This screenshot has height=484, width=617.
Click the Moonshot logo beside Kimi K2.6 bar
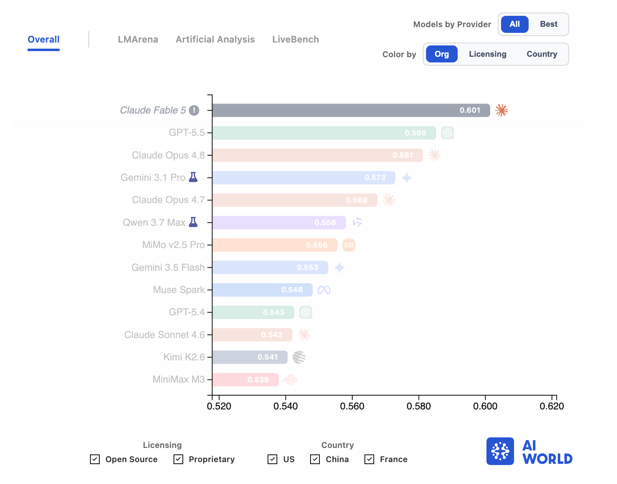[x=299, y=357]
